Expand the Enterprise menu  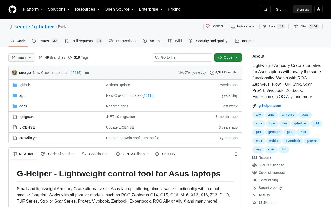[x=151, y=9]
